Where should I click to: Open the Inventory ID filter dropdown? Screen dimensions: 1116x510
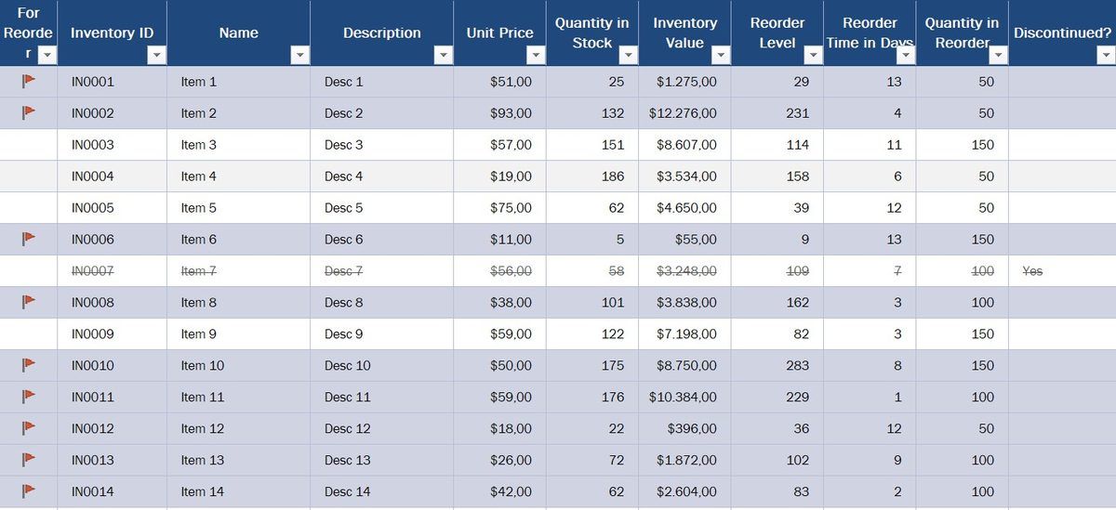[156, 56]
